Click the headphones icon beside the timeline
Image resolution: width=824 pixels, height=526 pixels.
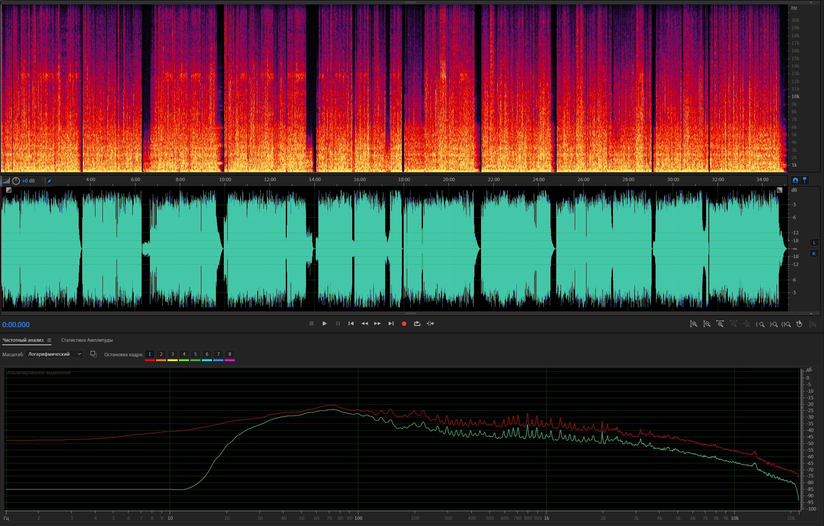(795, 180)
